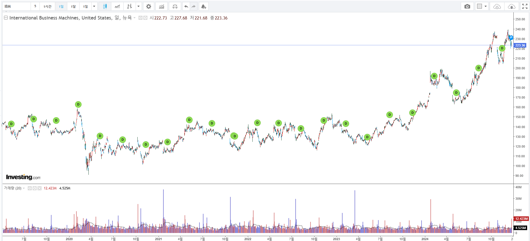Viewport: 530px width, 241px height.
Task: Open the indicators menu
Action: (162, 6)
